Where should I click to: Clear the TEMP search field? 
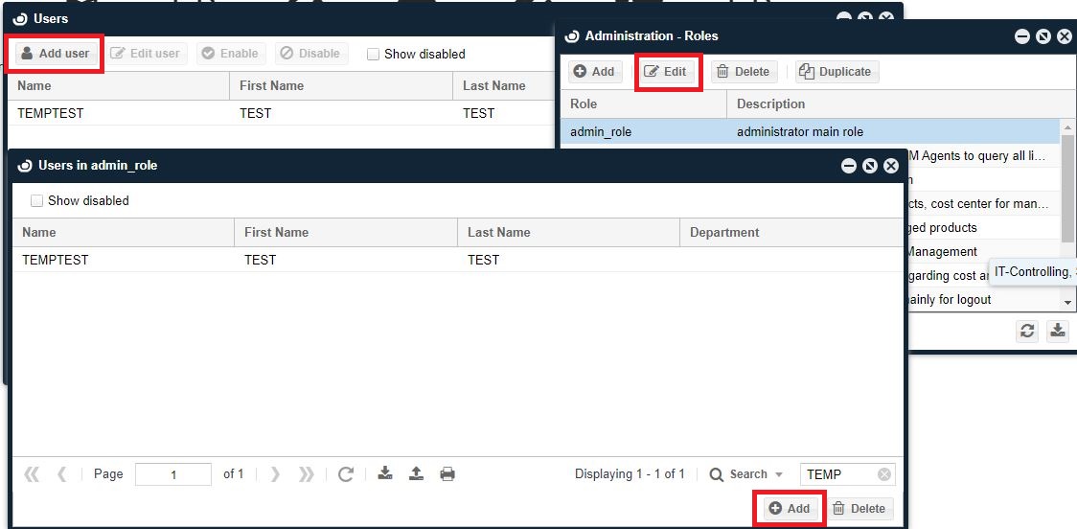[x=884, y=474]
